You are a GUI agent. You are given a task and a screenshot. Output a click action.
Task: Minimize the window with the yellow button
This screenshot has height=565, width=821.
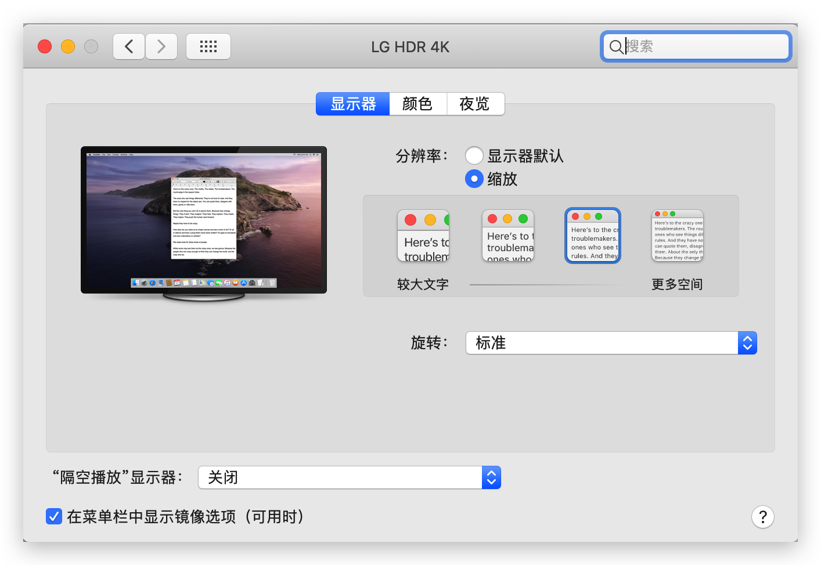(68, 46)
